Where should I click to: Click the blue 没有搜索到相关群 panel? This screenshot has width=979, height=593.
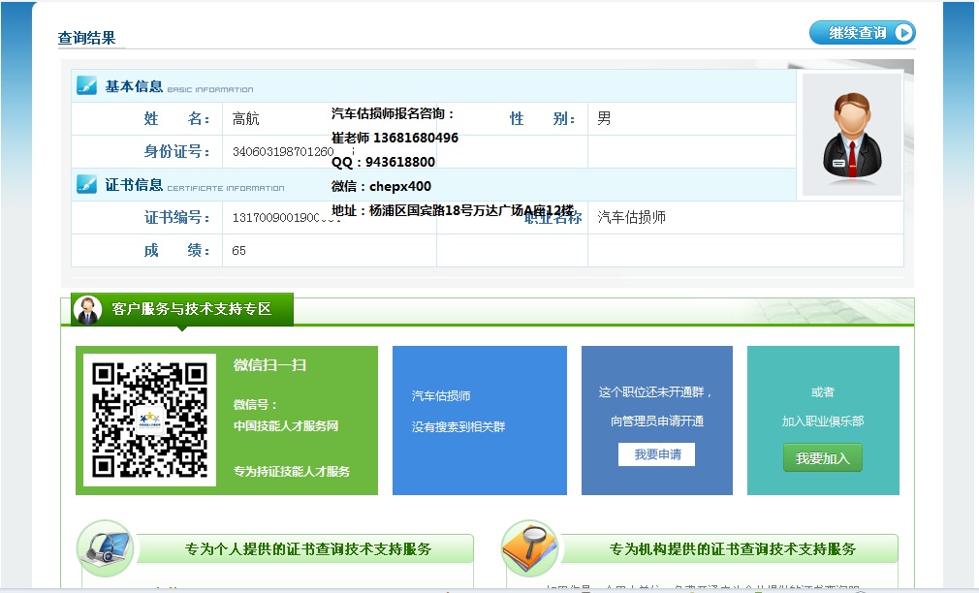[479, 420]
